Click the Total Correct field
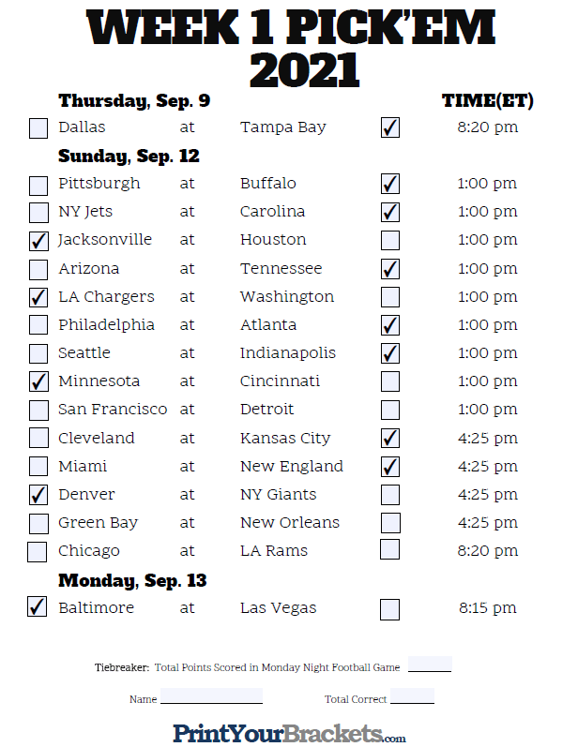Viewport: 578px width, 747px height. click(x=412, y=696)
